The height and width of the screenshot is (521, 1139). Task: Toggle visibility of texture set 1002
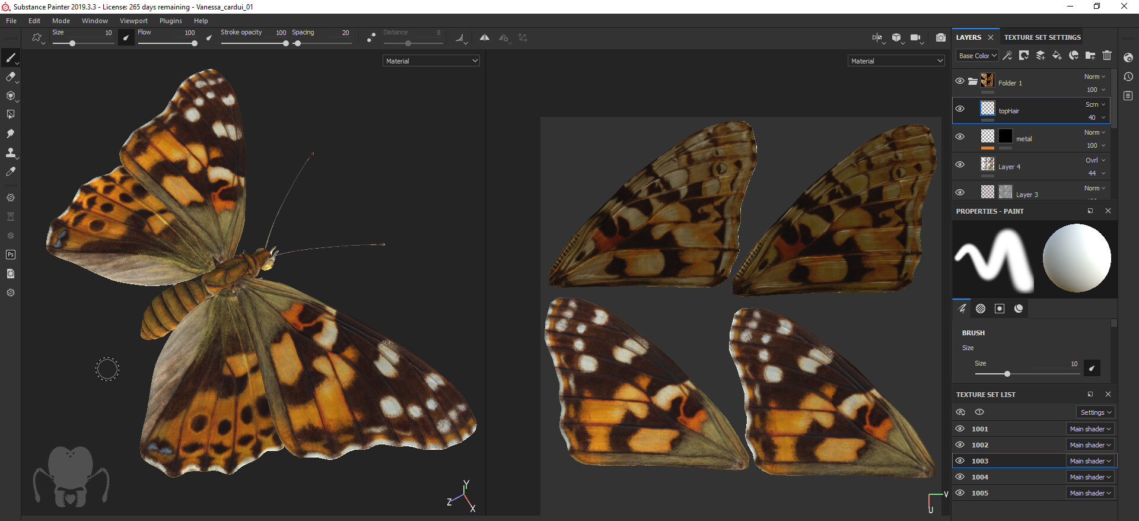pos(960,444)
